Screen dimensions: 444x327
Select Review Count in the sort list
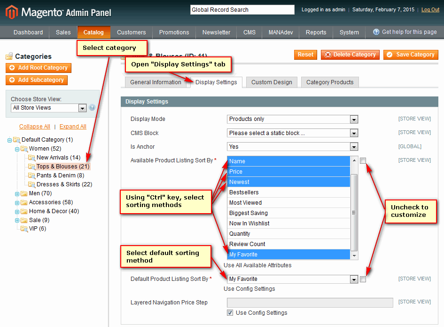(289, 244)
